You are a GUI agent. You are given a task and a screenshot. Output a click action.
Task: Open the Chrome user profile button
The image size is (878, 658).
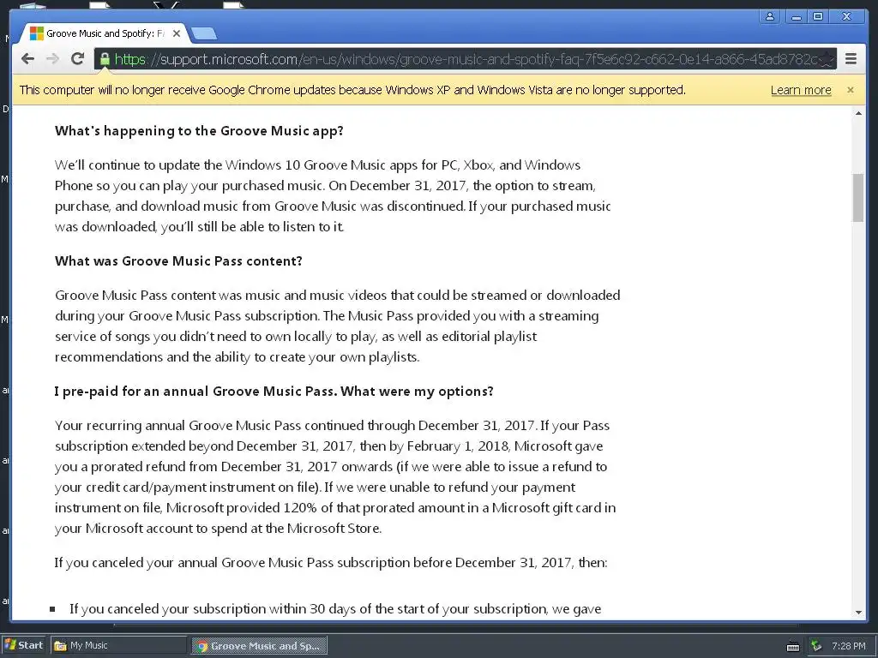[770, 16]
